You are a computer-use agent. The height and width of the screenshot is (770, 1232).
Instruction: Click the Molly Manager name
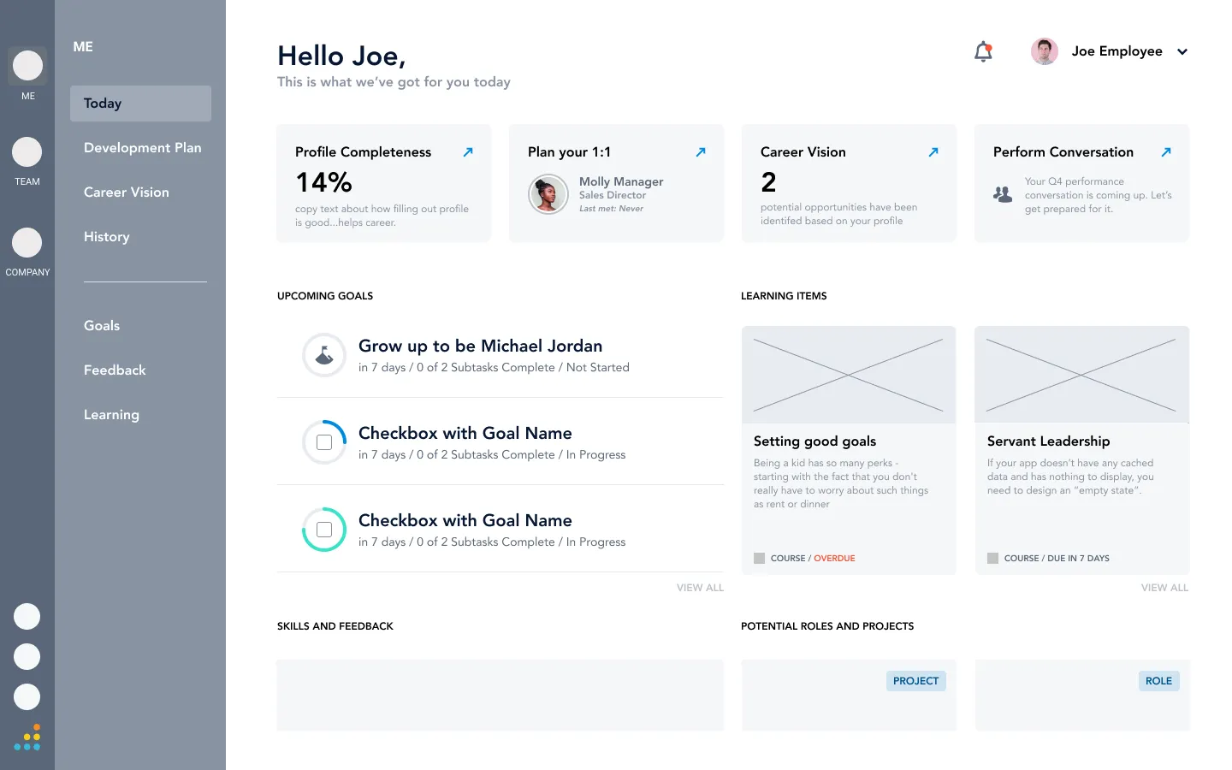(621, 181)
